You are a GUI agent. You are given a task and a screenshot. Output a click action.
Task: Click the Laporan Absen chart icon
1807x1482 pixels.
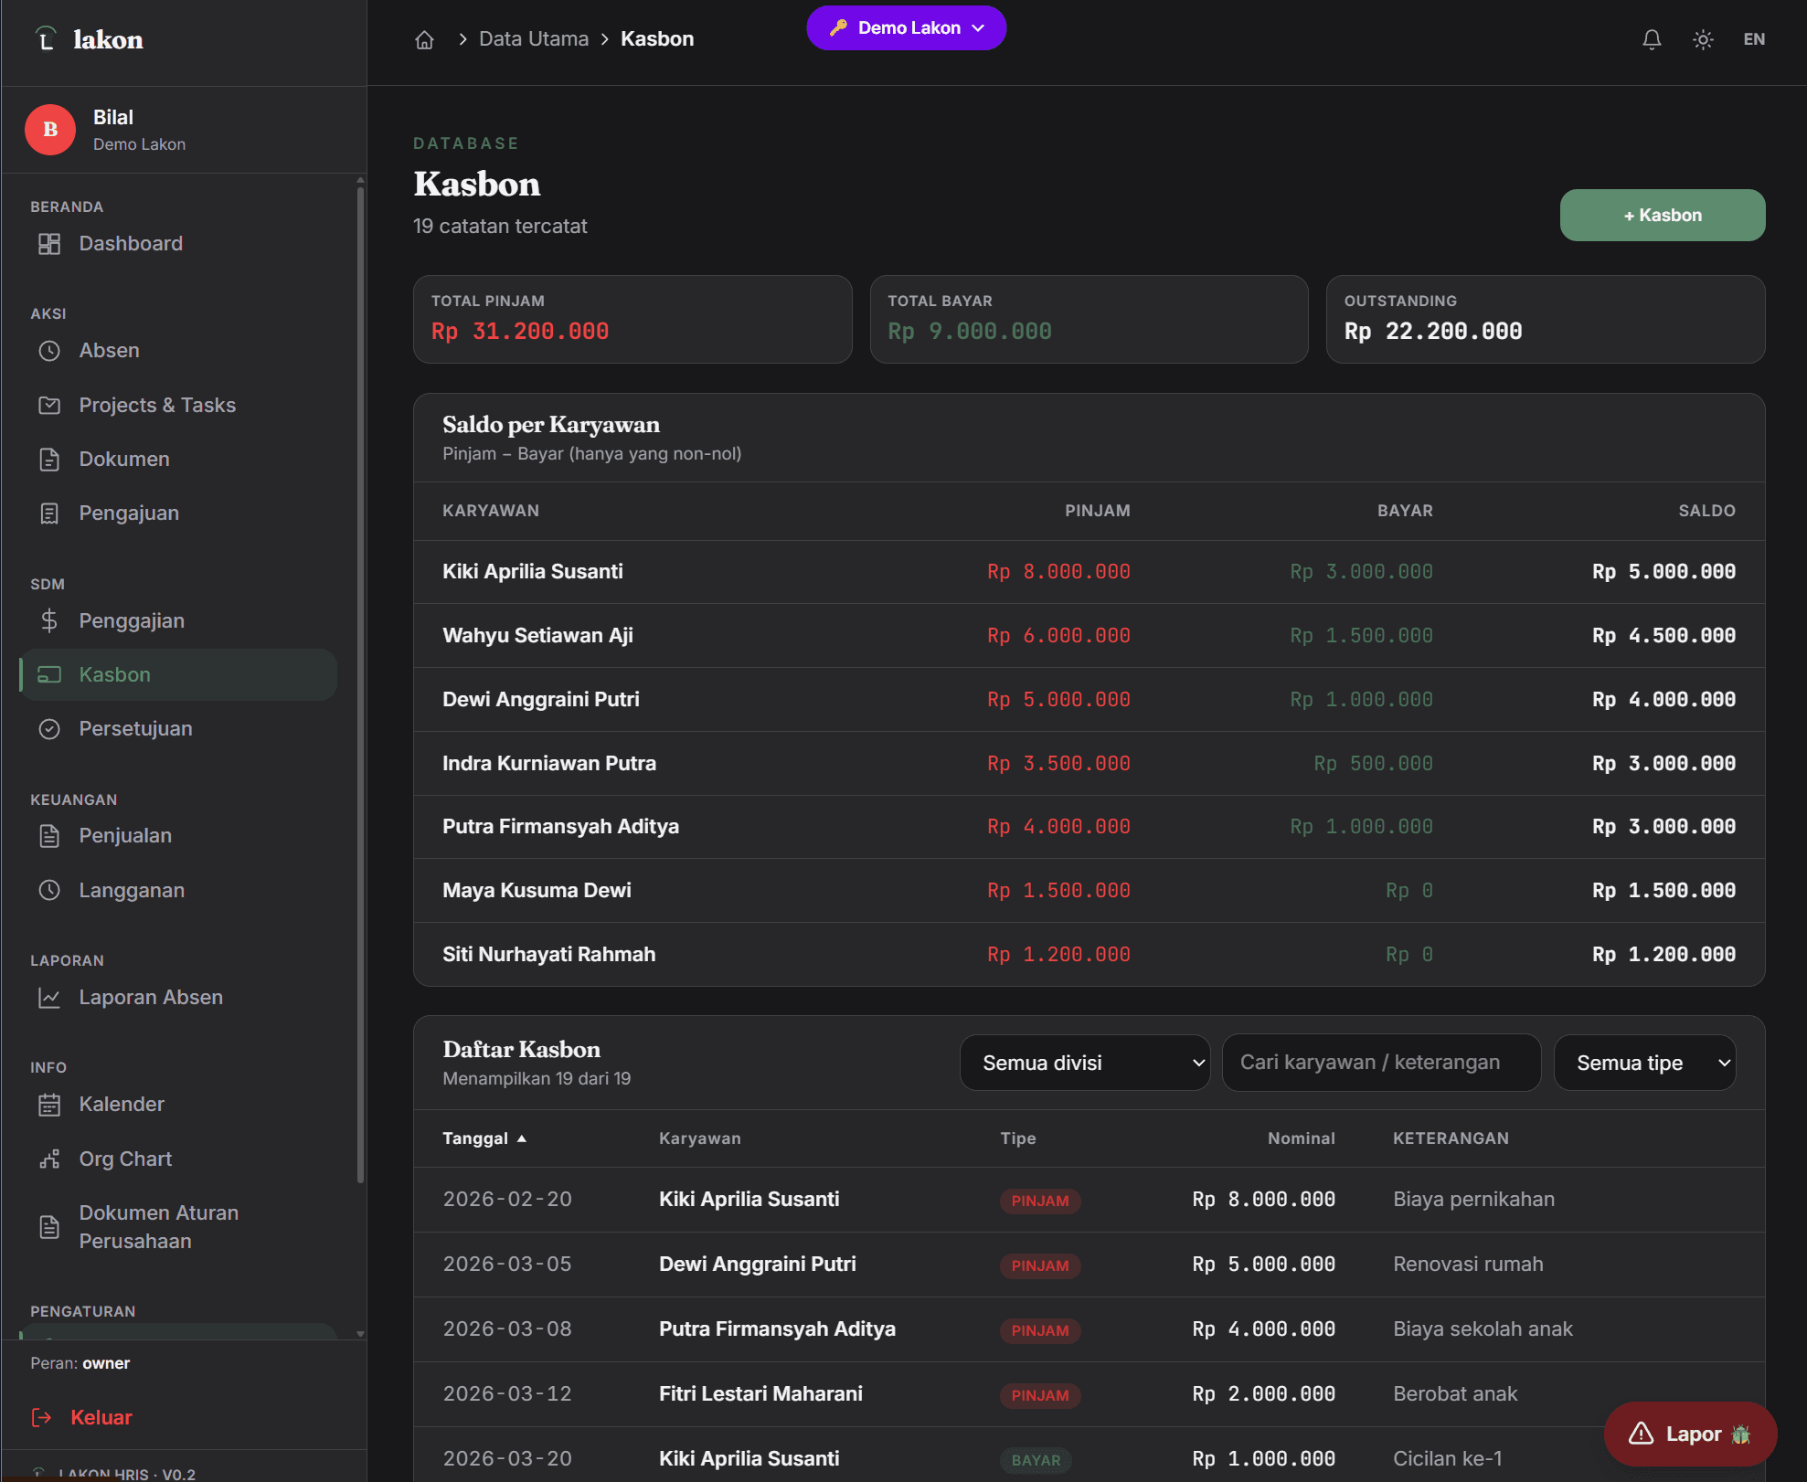click(x=49, y=998)
